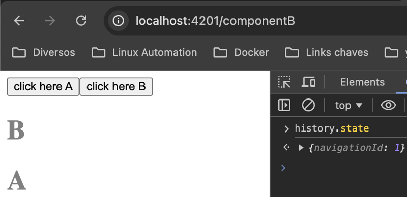Create live expression with eye icon
Viewport: 407px width, 197px height.
[388, 105]
